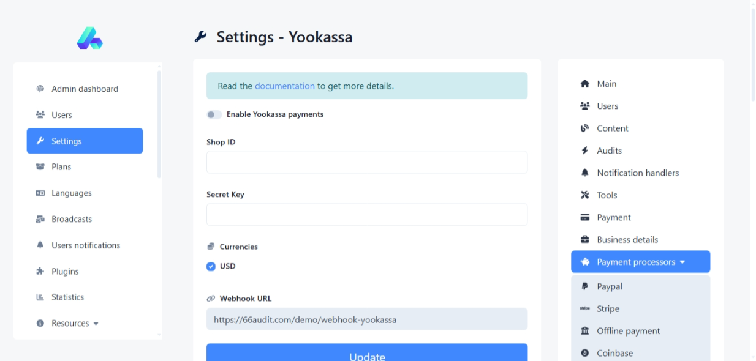This screenshot has height=361, width=756.
Task: Enable Yookassa payments toggle switch
Action: (x=214, y=114)
